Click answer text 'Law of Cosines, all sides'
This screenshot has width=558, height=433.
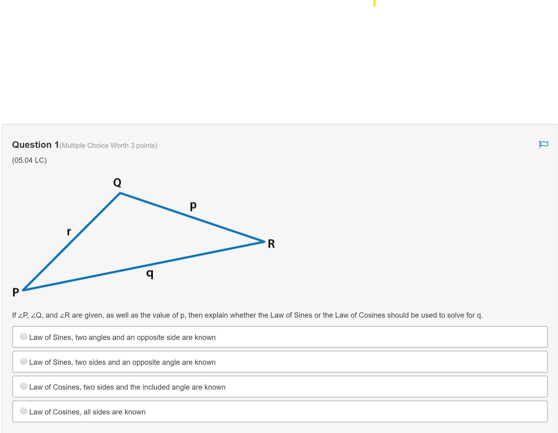(87, 412)
